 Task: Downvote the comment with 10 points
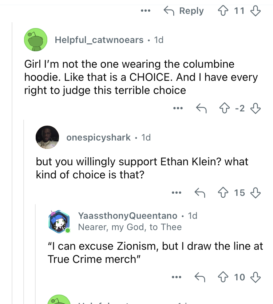pyautogui.click(x=256, y=277)
